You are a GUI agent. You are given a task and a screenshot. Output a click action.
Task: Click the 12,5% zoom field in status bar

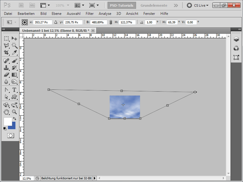click(x=27, y=178)
